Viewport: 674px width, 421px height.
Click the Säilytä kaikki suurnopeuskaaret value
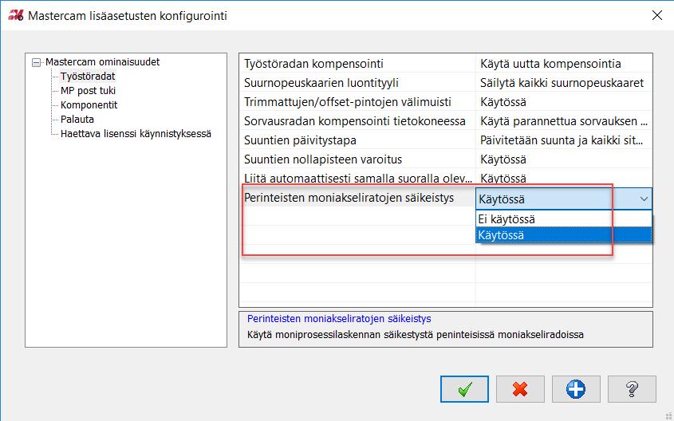[564, 83]
